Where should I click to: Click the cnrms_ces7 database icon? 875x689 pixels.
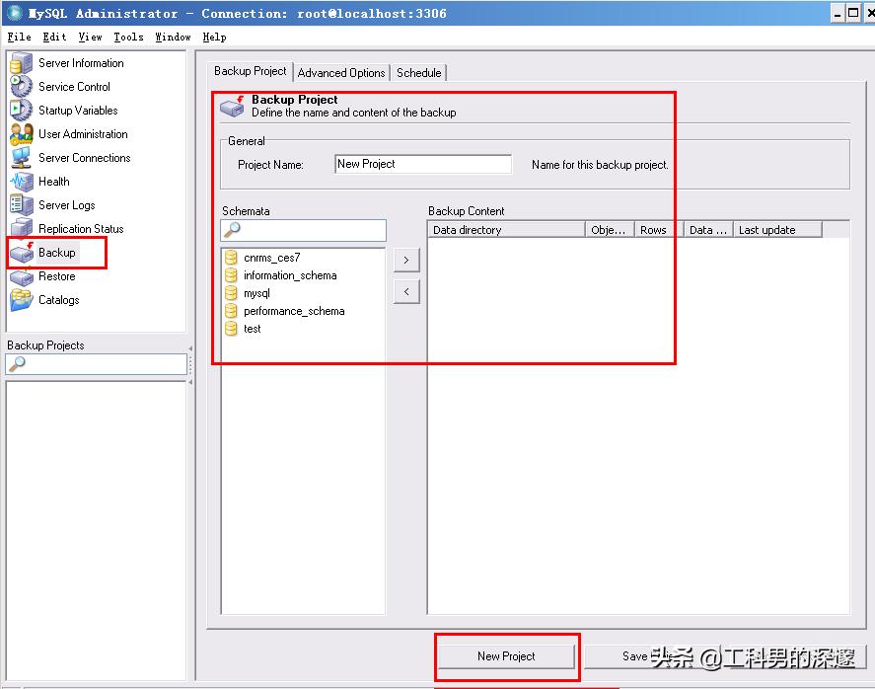231,258
